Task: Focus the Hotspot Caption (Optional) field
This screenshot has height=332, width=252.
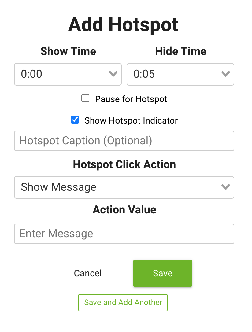Action: [124, 141]
